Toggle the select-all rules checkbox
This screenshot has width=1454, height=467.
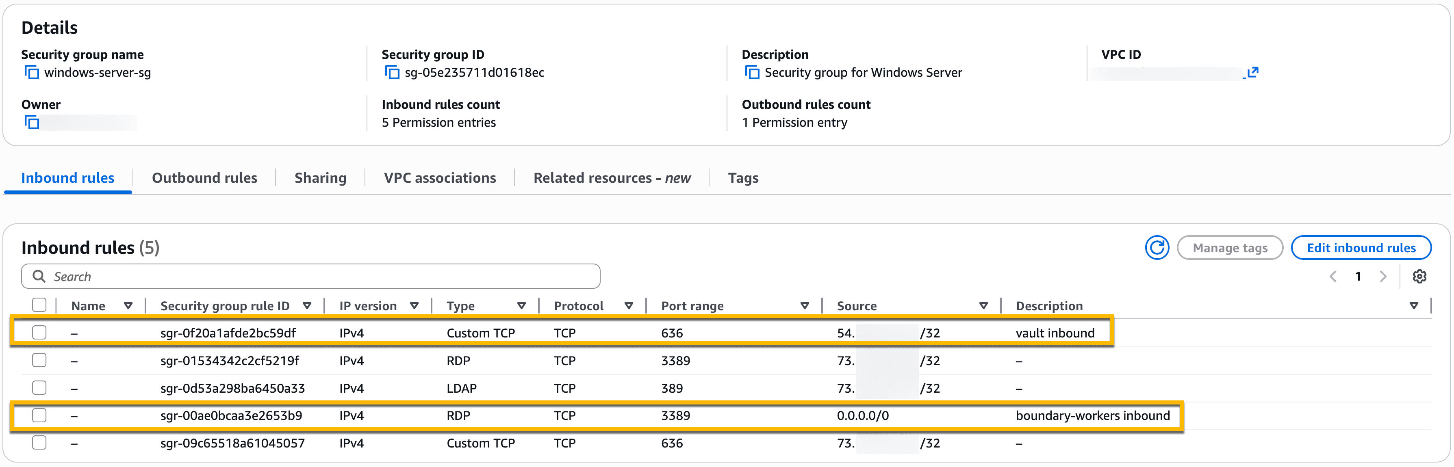point(39,305)
